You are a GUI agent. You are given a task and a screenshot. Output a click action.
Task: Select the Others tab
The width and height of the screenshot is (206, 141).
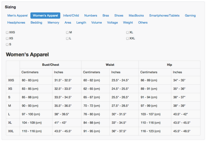143,23
